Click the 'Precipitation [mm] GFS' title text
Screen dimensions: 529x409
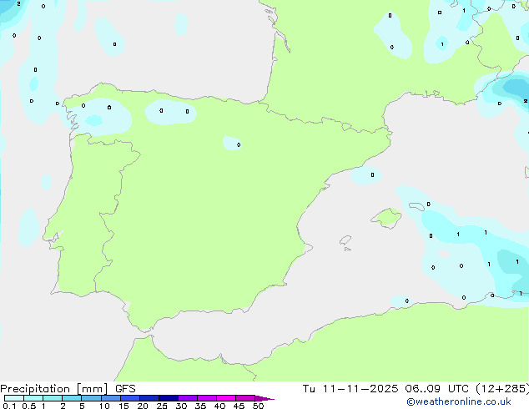click(x=68, y=389)
